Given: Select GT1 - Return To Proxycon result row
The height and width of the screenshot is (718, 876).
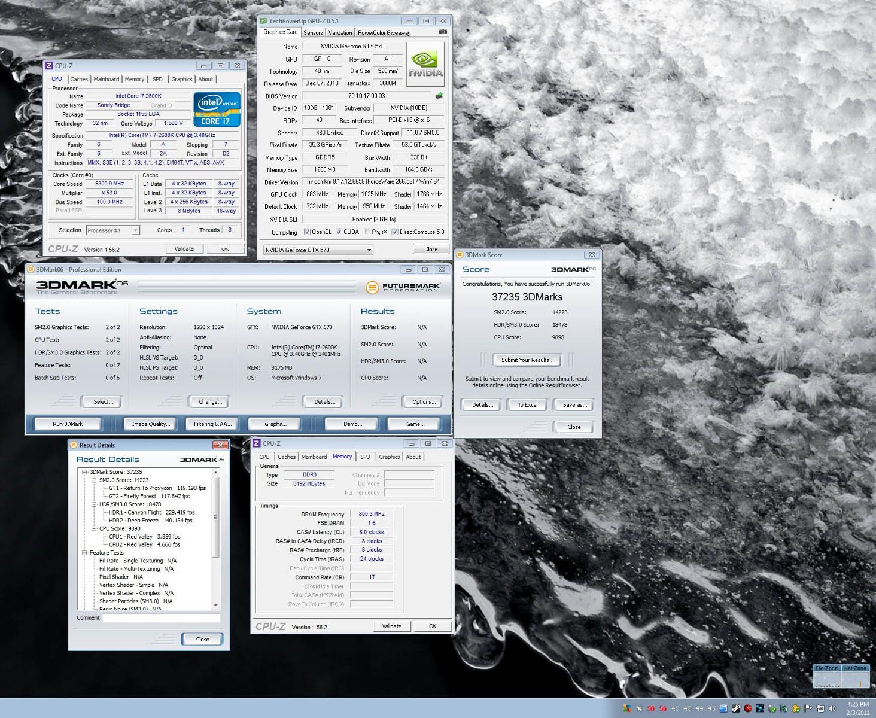Looking at the screenshot, I should pyautogui.click(x=157, y=488).
